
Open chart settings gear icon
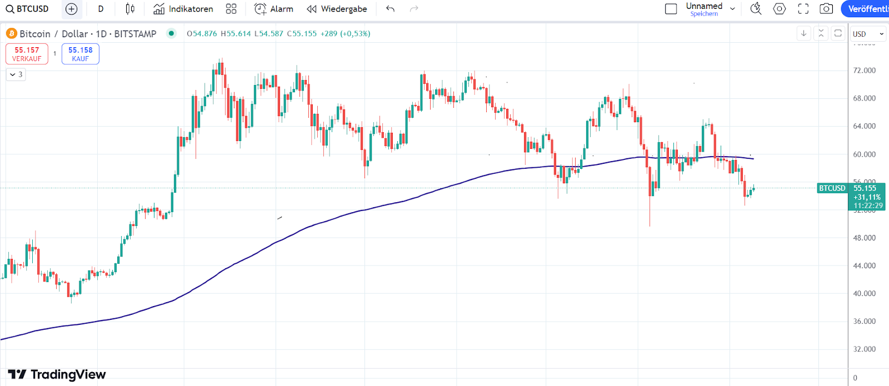click(x=779, y=9)
